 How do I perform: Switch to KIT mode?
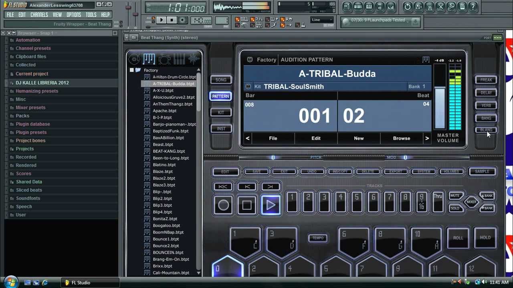[x=221, y=113]
